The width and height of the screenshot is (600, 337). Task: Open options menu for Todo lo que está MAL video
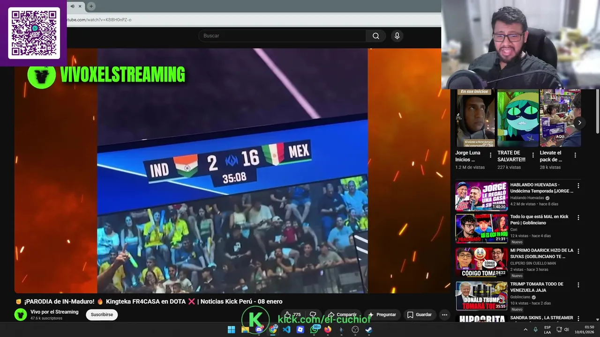578,218
